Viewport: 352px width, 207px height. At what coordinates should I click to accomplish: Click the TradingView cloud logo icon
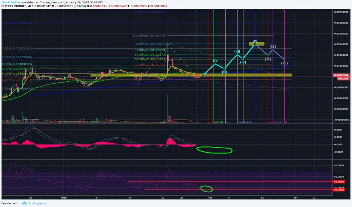point(24,203)
